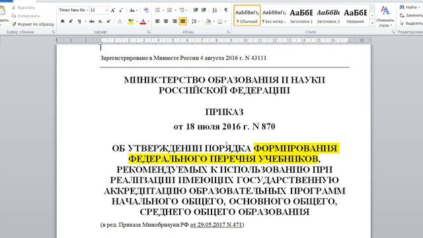
Task: Apply red font color
Action: click(x=143, y=21)
